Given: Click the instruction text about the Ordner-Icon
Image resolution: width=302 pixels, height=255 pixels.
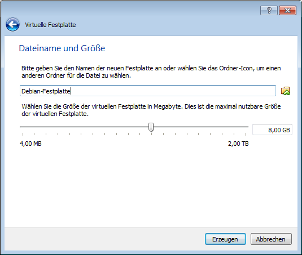Looking at the screenshot, I should click(151, 72).
